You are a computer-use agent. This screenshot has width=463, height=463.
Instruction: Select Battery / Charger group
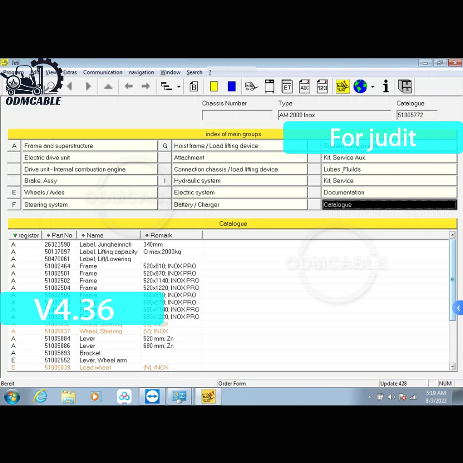click(239, 205)
